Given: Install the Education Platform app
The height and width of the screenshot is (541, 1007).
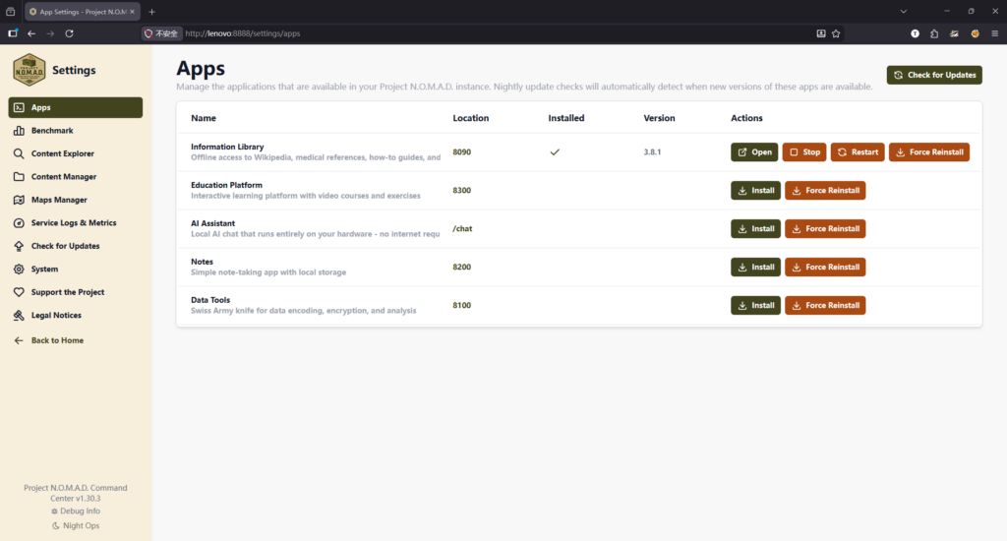Looking at the screenshot, I should coord(755,191).
